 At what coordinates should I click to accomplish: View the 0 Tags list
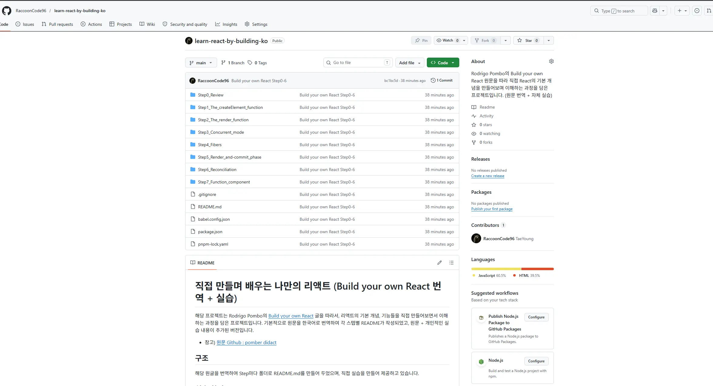(257, 63)
